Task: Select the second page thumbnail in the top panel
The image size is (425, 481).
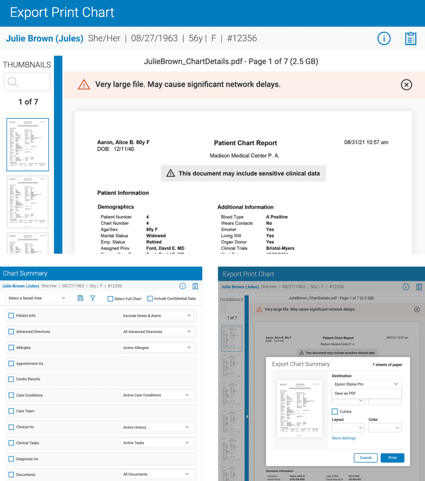Action: (27, 202)
